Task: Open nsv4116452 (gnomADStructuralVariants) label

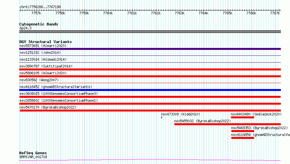Action: (56, 87)
